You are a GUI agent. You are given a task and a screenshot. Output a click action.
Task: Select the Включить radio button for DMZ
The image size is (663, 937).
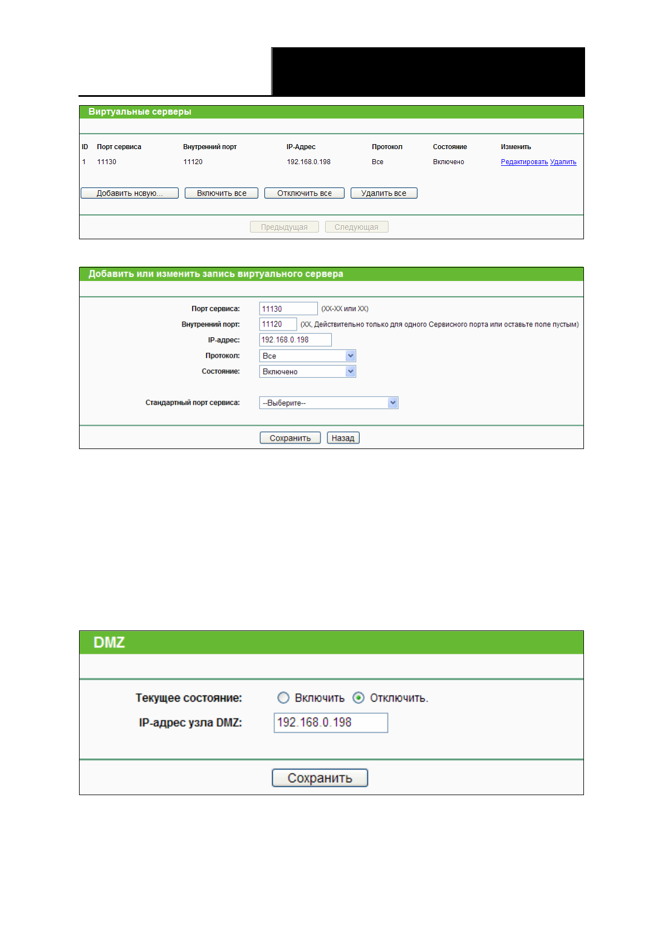[283, 698]
